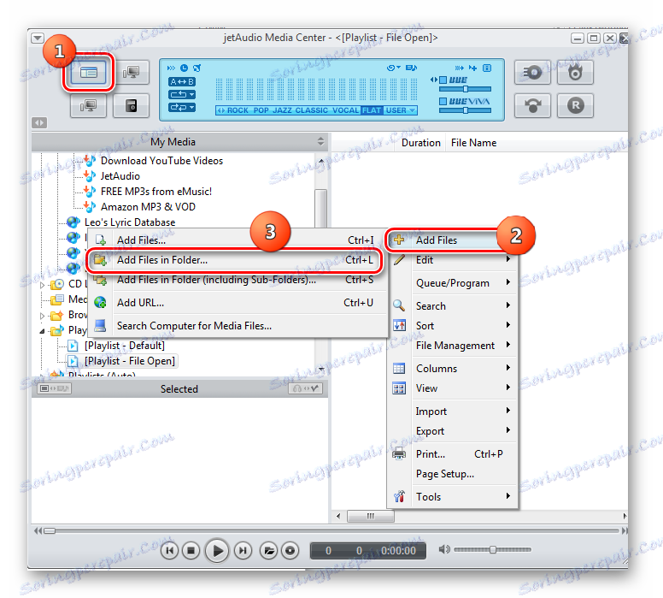Viewport: 663px width, 598px height.
Task: Enable the BBE sound effect checkbox
Action: (x=443, y=80)
